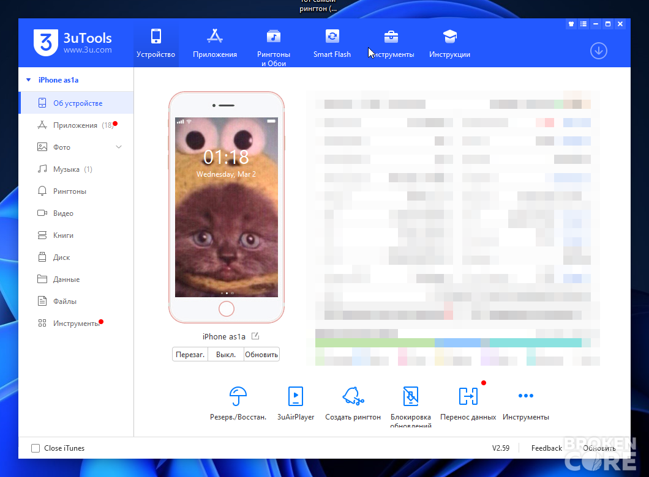Open the Инструкции graduation cap tab

(450, 43)
